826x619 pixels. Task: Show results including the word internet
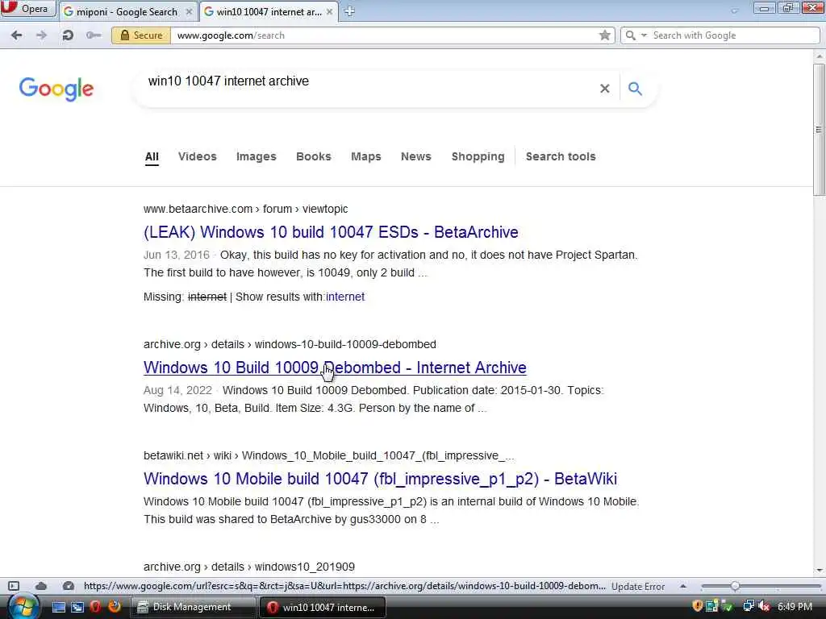coord(345,297)
